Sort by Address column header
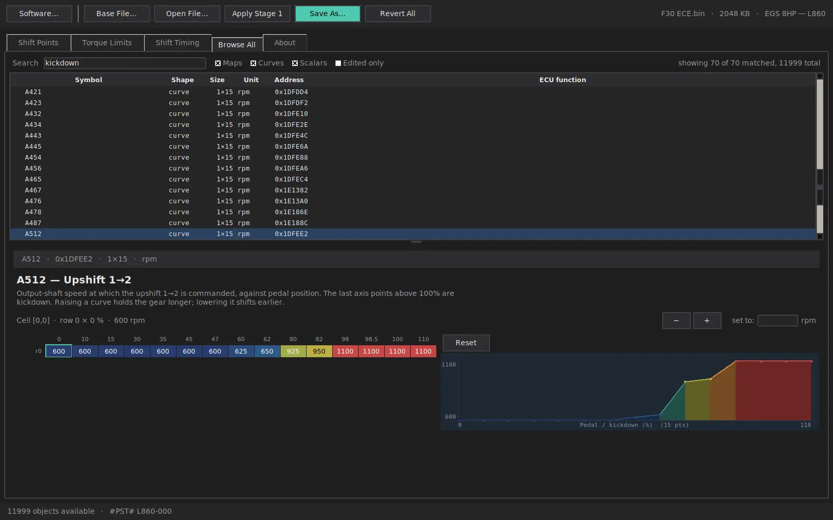 (289, 80)
